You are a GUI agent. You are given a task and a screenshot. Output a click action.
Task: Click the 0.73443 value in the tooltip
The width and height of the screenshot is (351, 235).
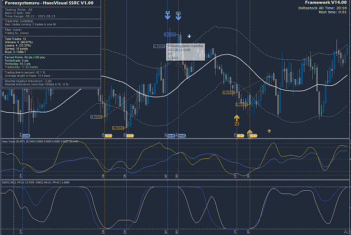point(173,58)
